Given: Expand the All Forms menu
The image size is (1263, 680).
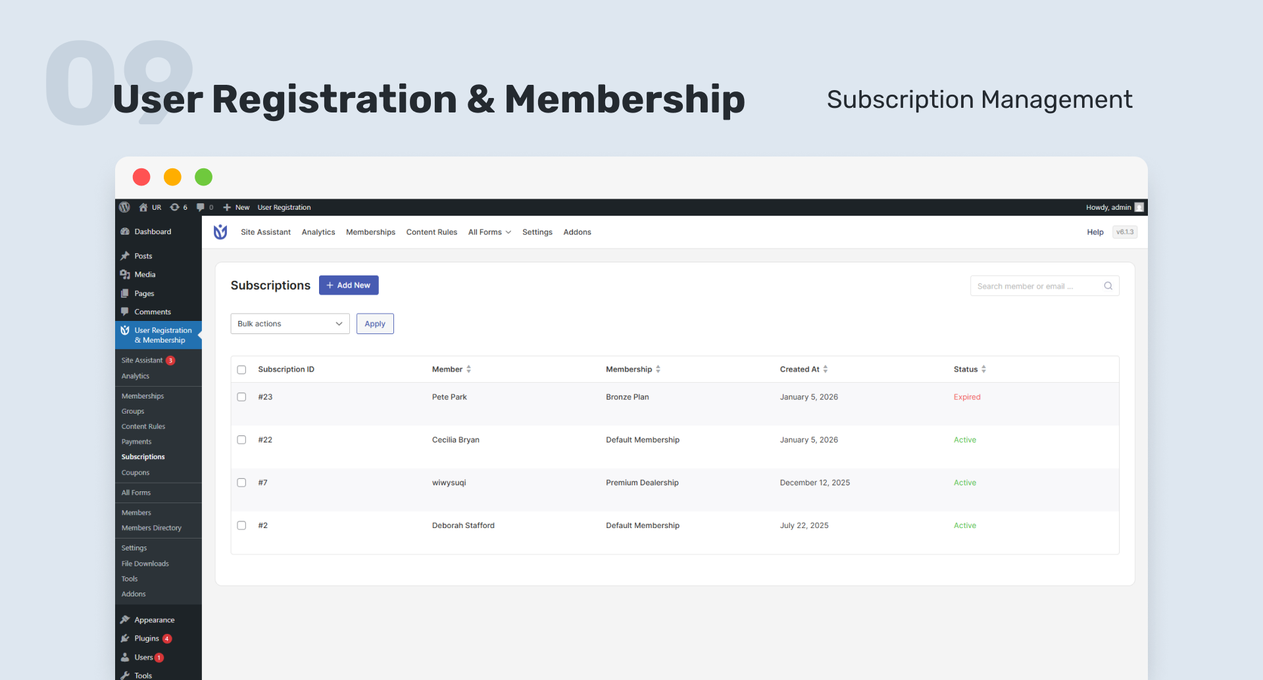Looking at the screenshot, I should click(489, 232).
